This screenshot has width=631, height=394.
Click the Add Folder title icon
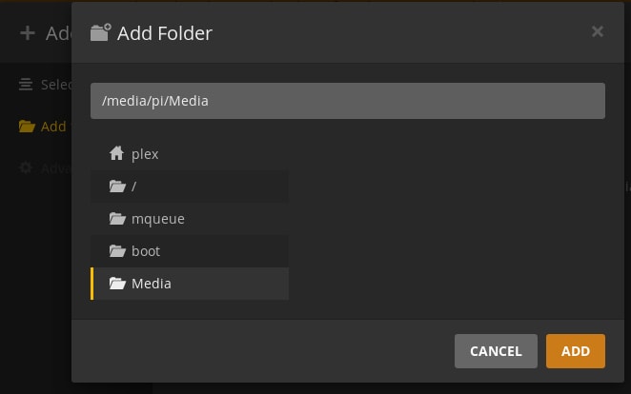[x=101, y=32]
